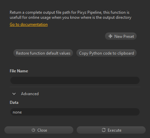Click the description line mentioning output directory
The width and height of the screenshot is (150, 138).
tap(70, 17)
